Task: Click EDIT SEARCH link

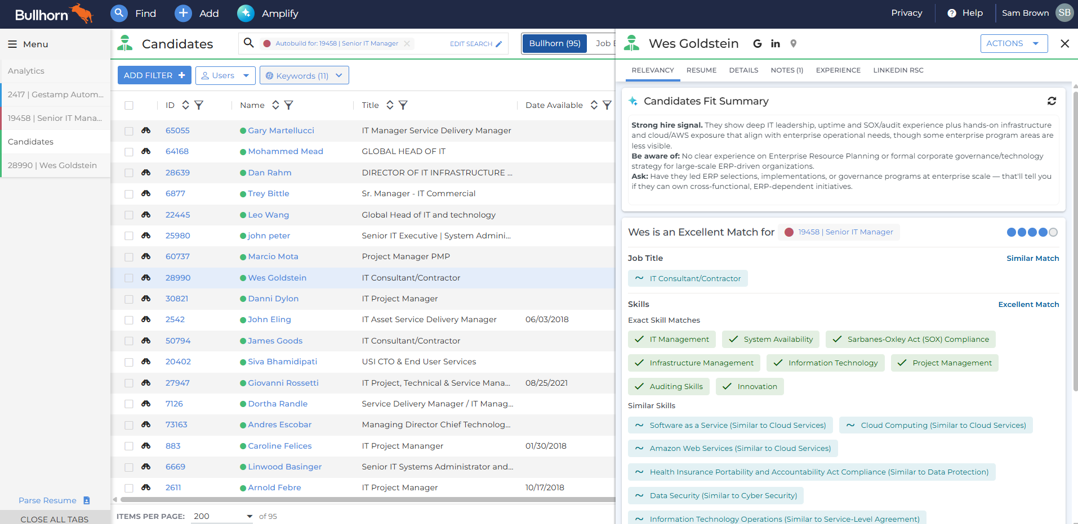Action: 476,44
